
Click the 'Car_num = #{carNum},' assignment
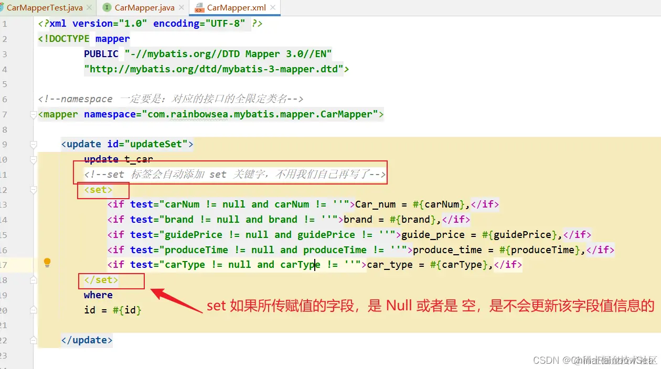(x=413, y=204)
